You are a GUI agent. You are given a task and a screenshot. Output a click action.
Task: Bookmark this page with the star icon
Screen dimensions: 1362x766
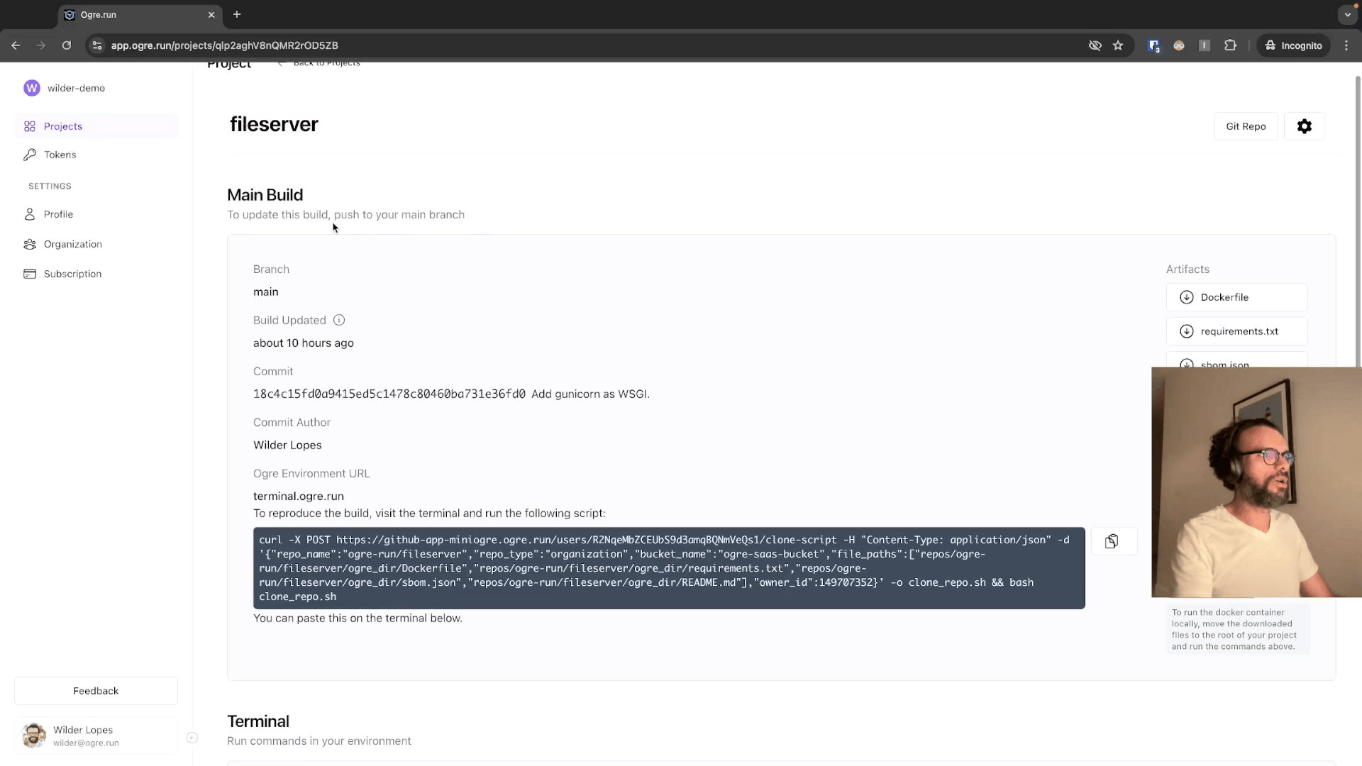pos(1118,45)
